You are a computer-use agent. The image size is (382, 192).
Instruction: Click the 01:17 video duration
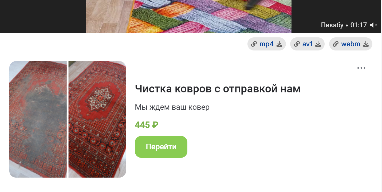click(x=359, y=25)
